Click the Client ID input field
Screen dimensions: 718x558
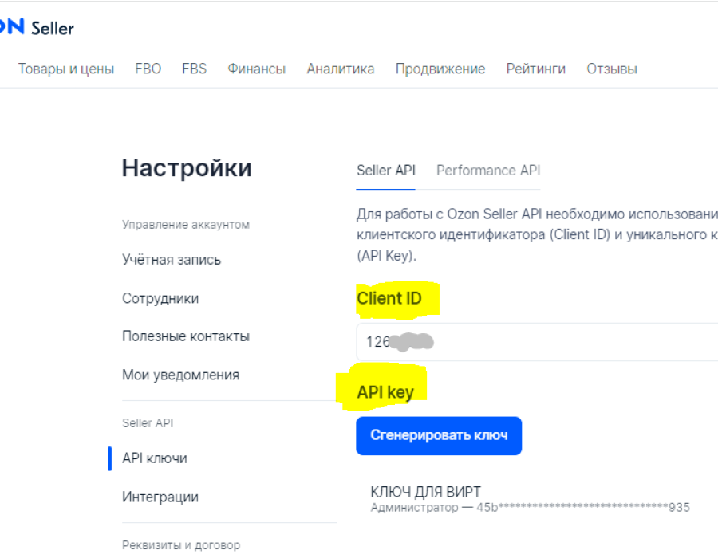[537, 342]
